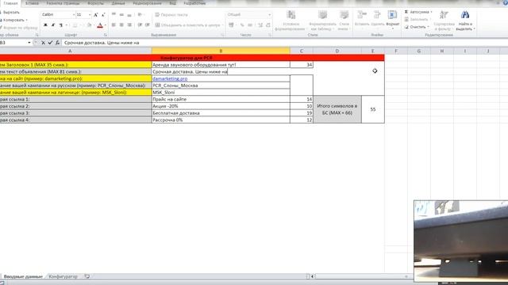Select the Вводные данные sheet tab
The image size is (508, 285).
(23, 276)
